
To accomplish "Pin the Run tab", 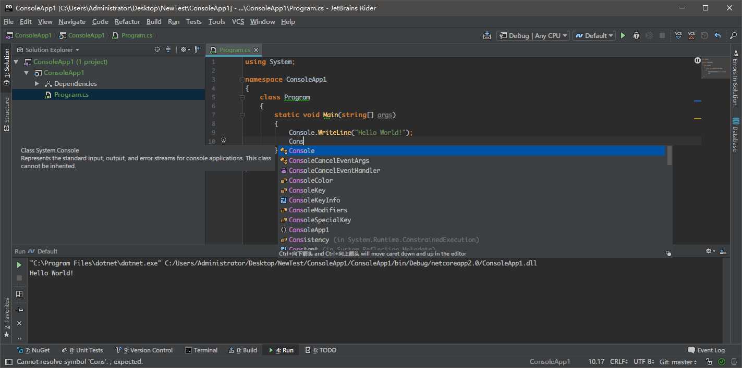I will click(x=19, y=310).
